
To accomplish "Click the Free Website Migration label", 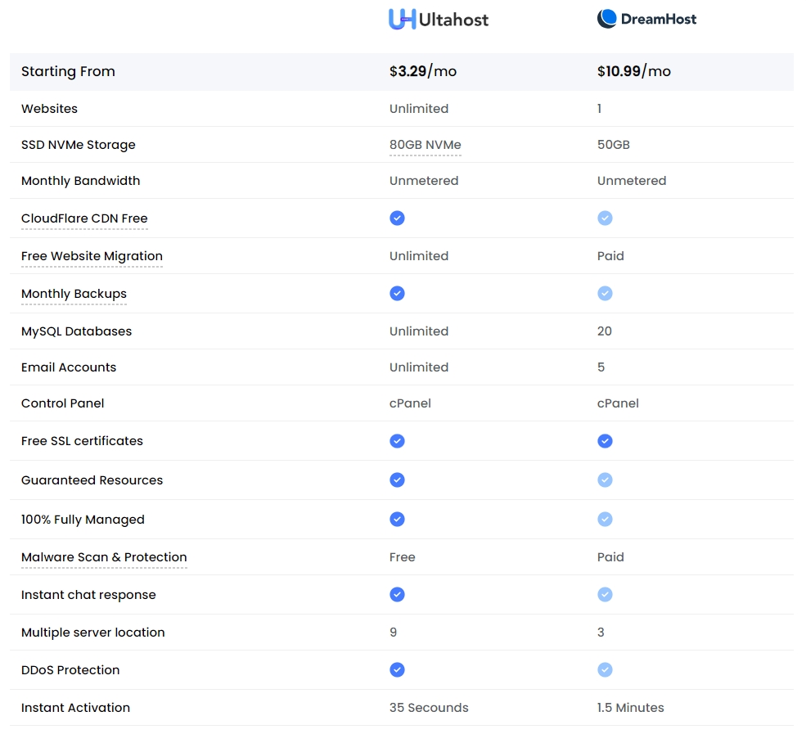I will tap(92, 256).
